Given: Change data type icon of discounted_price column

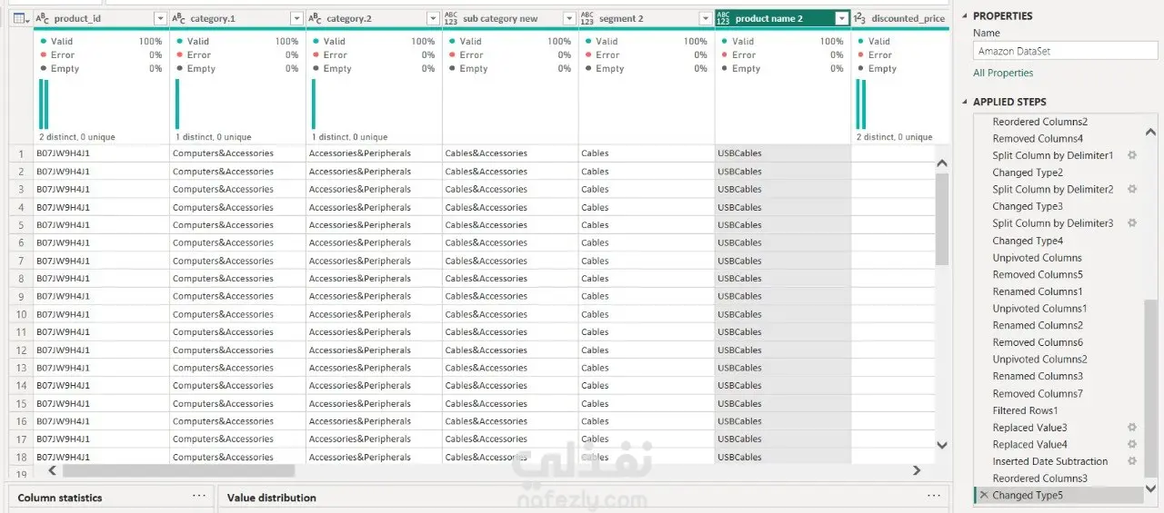Looking at the screenshot, I should (859, 18).
